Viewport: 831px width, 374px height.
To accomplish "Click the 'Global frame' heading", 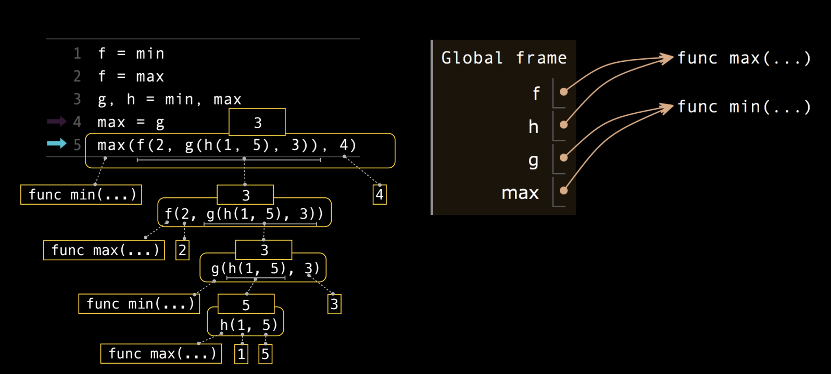I will [x=504, y=58].
